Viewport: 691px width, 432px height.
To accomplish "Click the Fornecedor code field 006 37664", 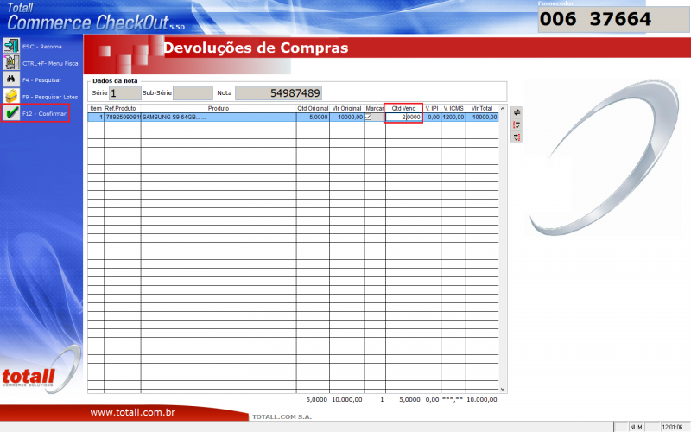I will tap(613, 20).
